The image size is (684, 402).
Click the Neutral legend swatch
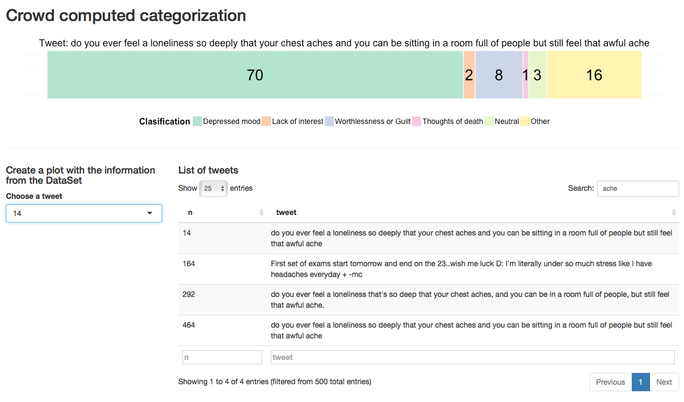point(489,121)
